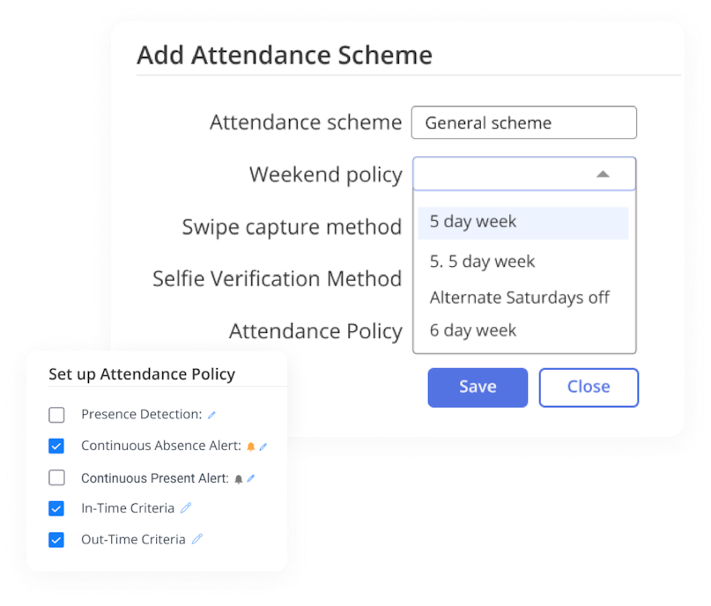Choose Alternate Saturdays off from dropdown

(x=519, y=298)
